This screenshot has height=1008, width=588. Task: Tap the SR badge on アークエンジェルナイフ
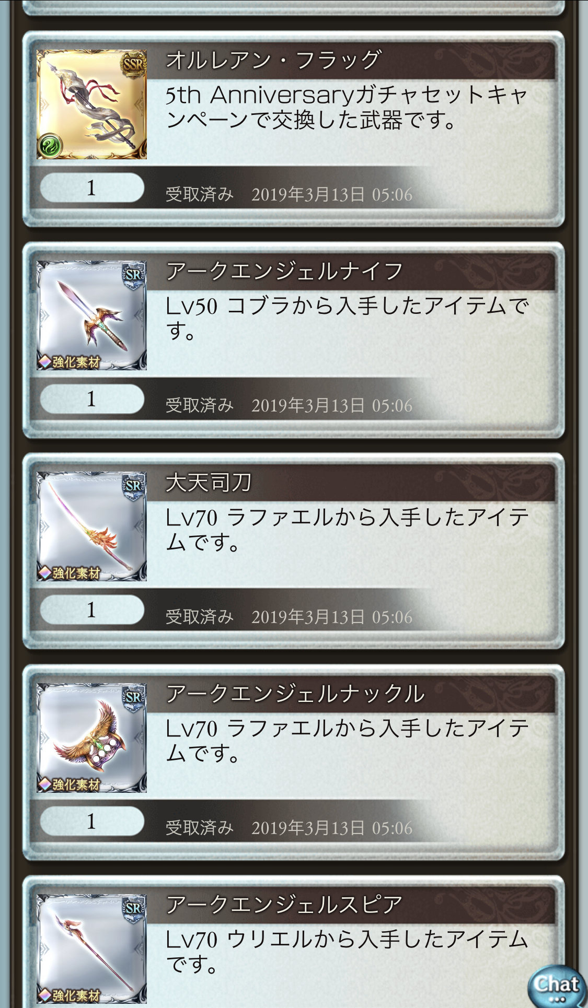pyautogui.click(x=133, y=275)
